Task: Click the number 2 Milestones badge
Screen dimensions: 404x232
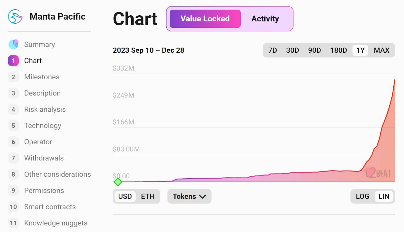Action: (13, 77)
